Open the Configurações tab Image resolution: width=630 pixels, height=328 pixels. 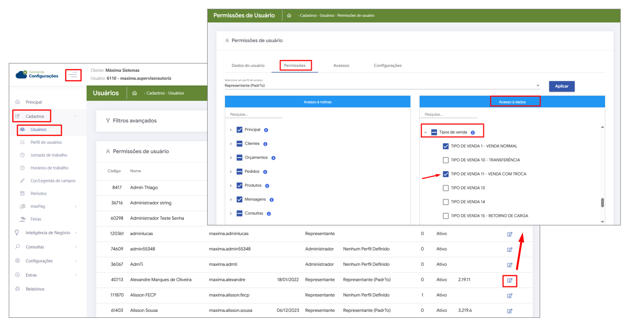click(x=388, y=66)
